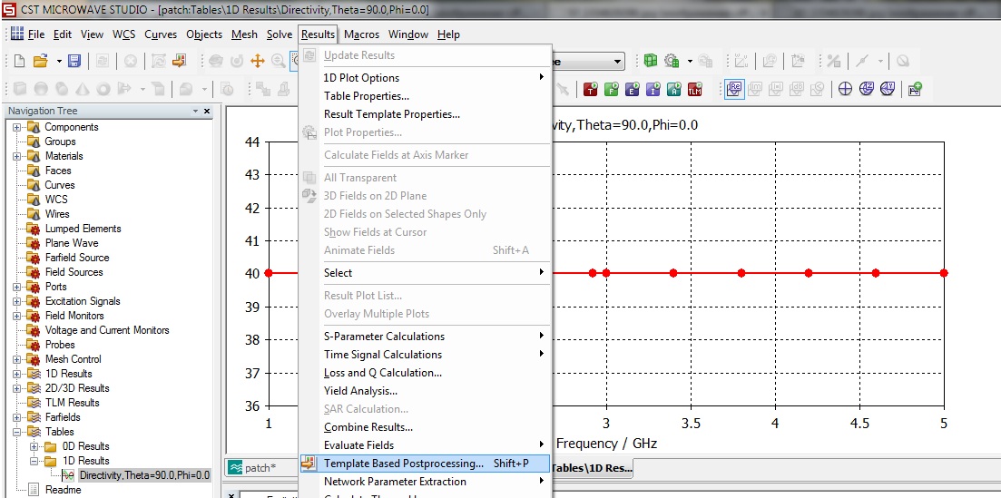The image size is (1001, 498).
Task: Select the TLM Results tree item
Action: 72,403
